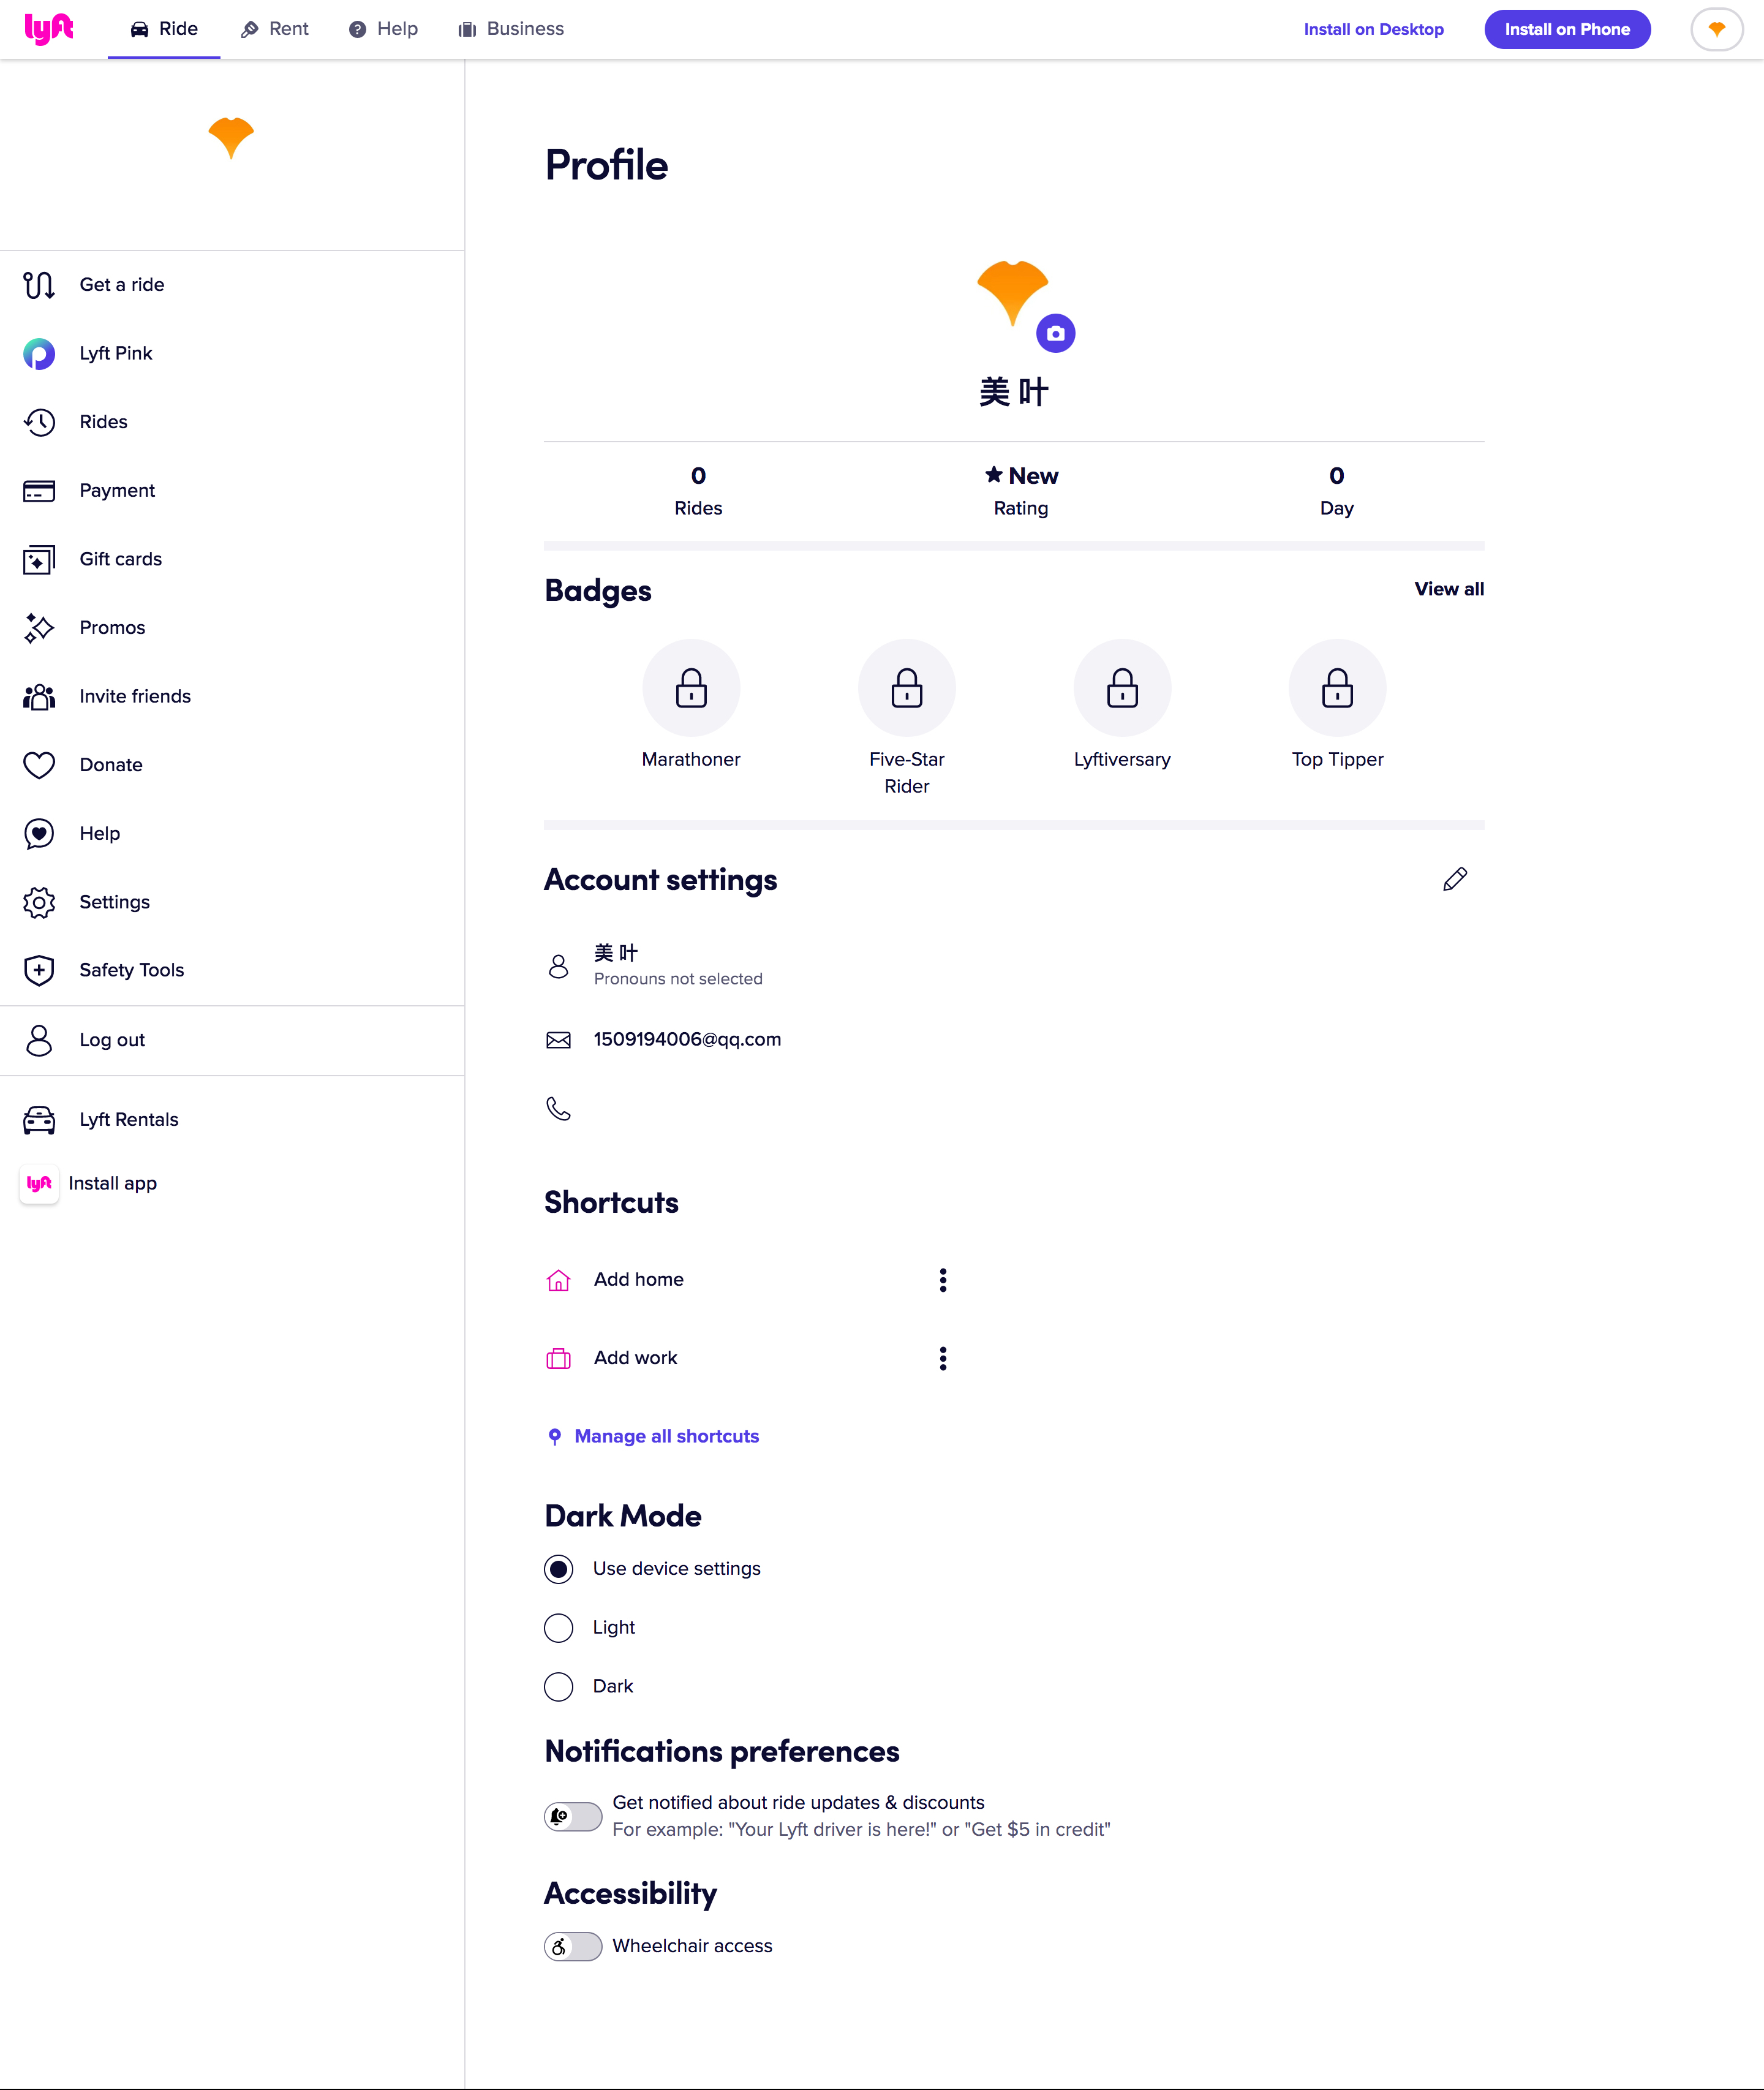Open the three-dot menu for Add work
Screen dimensions: 1764x2090
[942, 1359]
